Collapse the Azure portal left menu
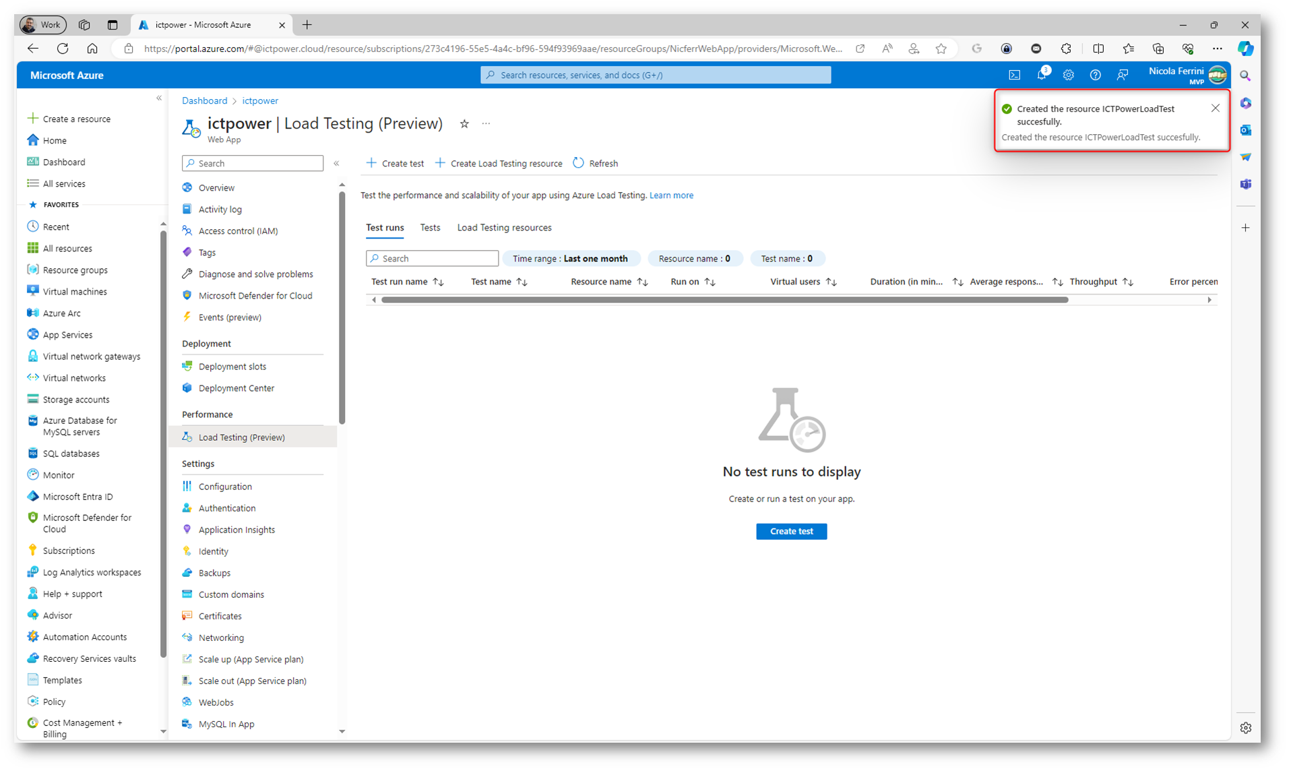Screen dimensions: 1289x771 (x=159, y=98)
